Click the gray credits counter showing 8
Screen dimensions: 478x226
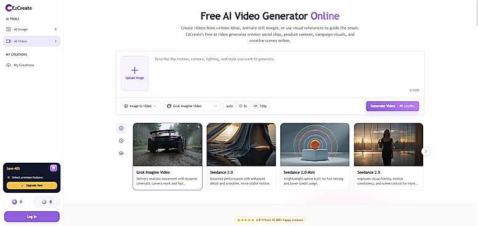pos(47,201)
